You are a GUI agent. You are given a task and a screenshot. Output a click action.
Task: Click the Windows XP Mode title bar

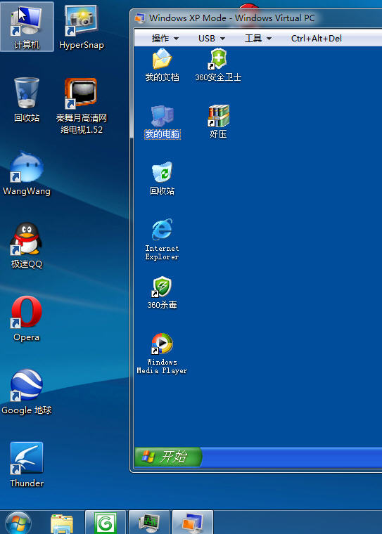[x=256, y=18]
